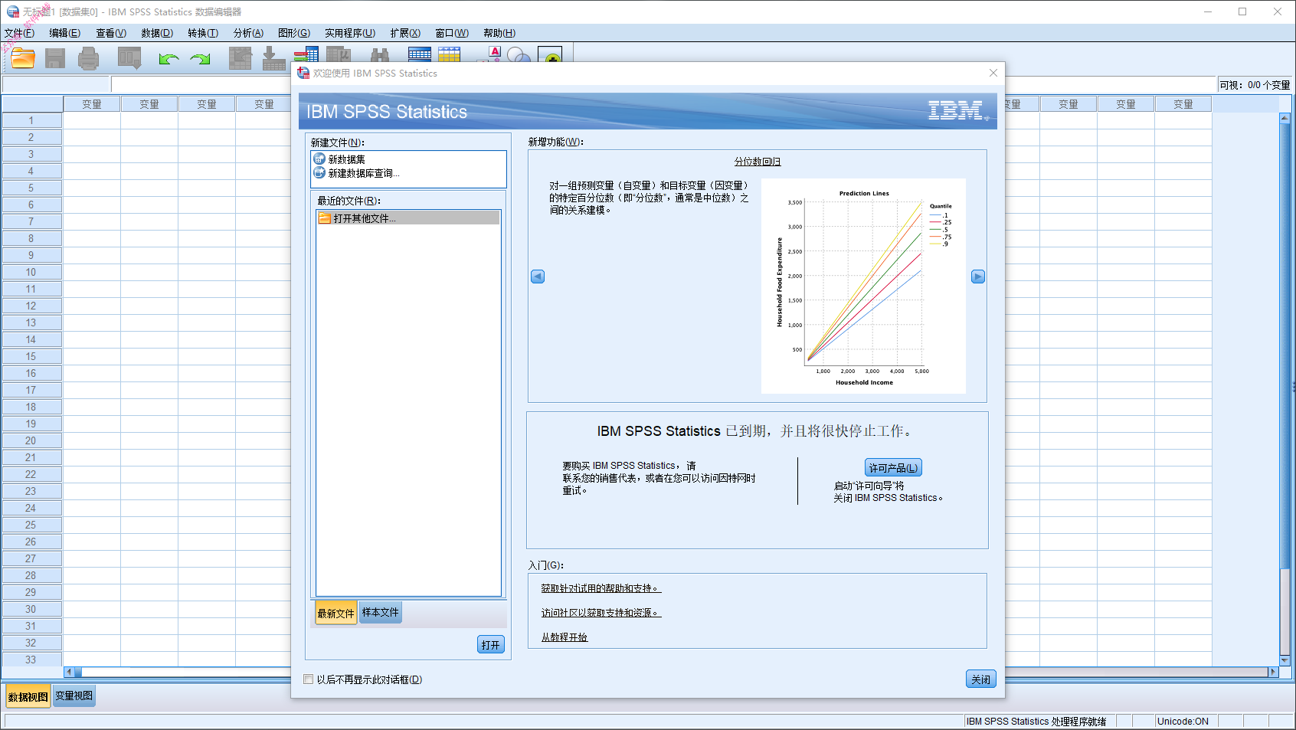Show previous new feature slide
Screen dimensions: 1296x730
tap(538, 277)
